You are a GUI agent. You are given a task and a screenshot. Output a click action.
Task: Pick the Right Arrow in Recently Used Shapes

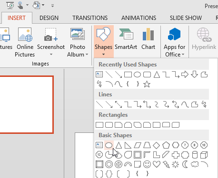[x=185, y=75]
